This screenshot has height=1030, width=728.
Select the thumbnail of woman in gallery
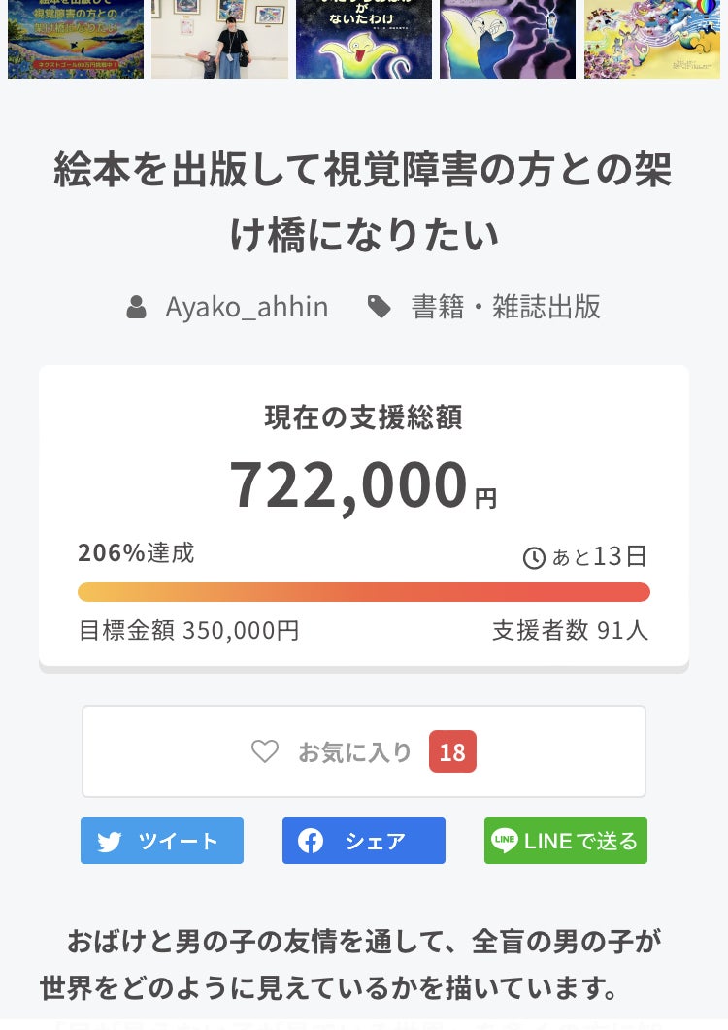tap(220, 39)
